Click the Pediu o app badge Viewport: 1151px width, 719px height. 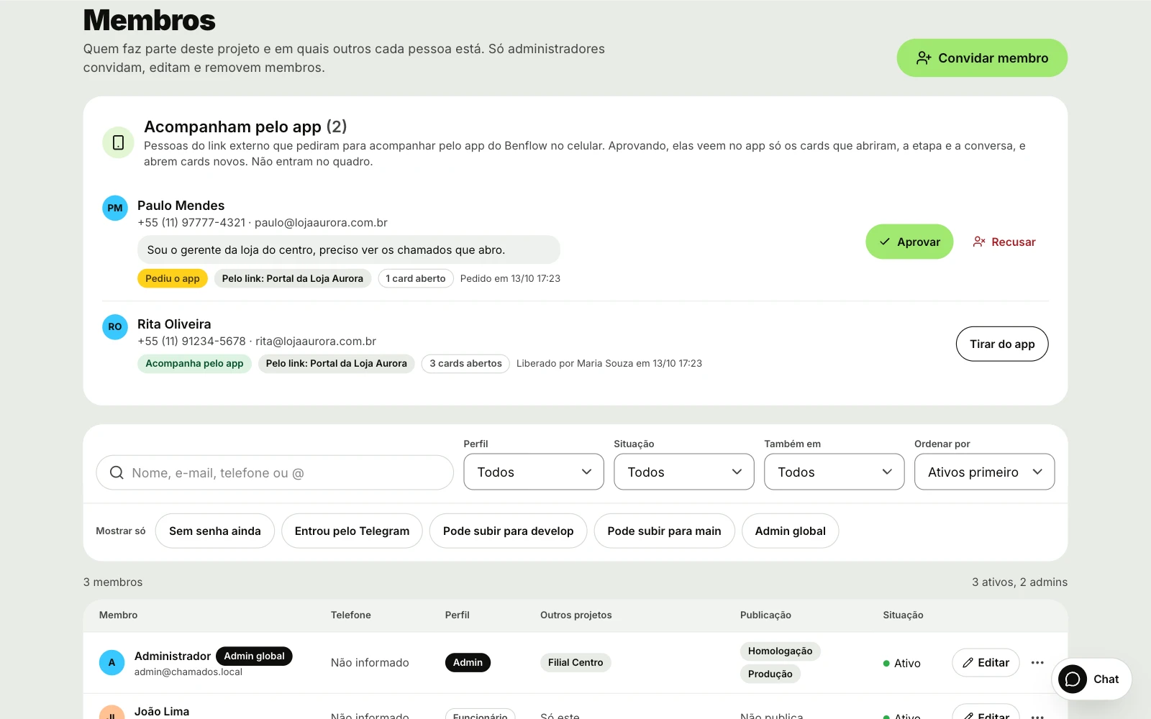[173, 278]
